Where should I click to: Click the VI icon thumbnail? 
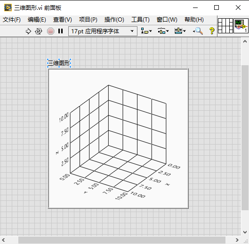coord(241,26)
